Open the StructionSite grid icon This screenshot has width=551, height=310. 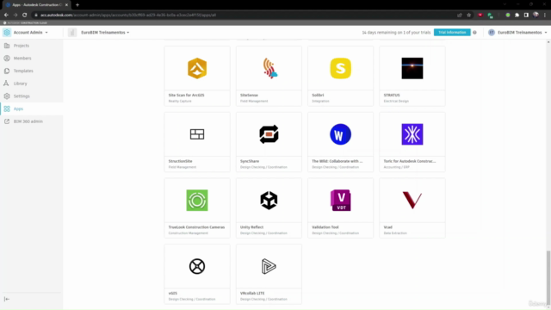coord(197,134)
